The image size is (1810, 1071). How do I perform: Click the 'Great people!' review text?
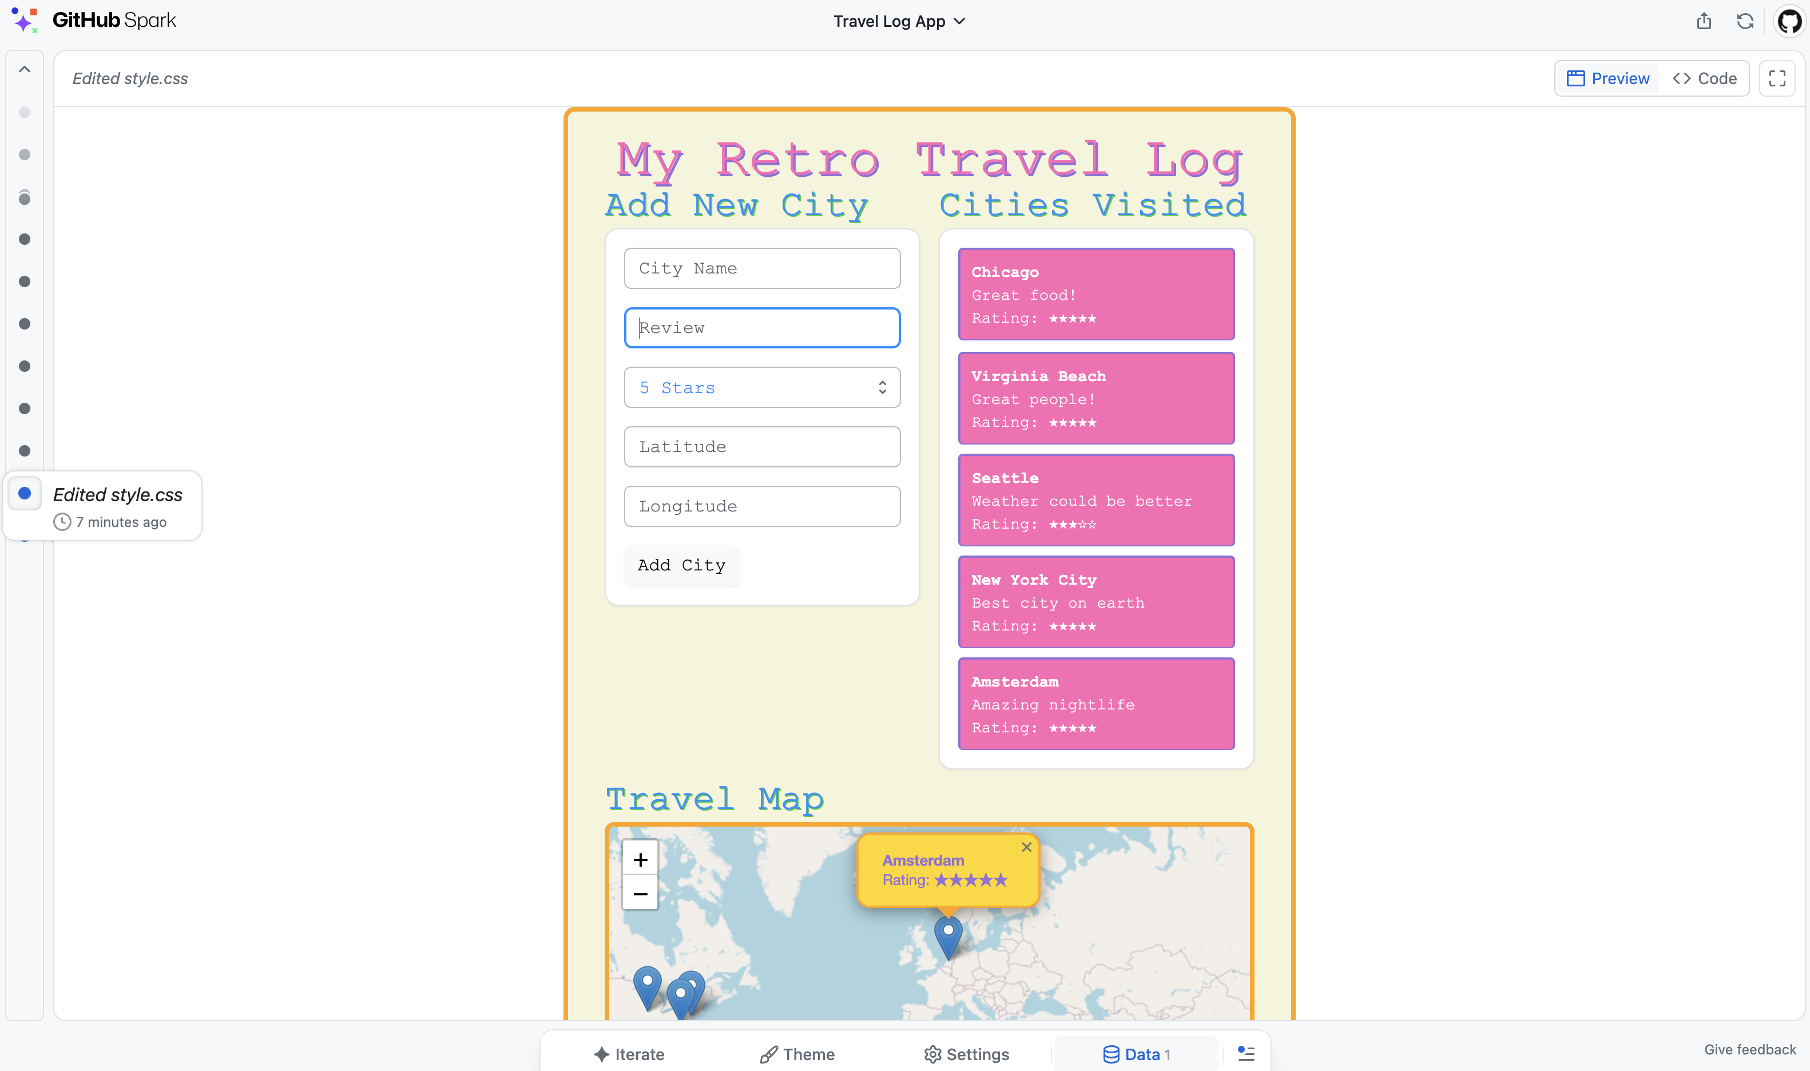coord(1033,399)
